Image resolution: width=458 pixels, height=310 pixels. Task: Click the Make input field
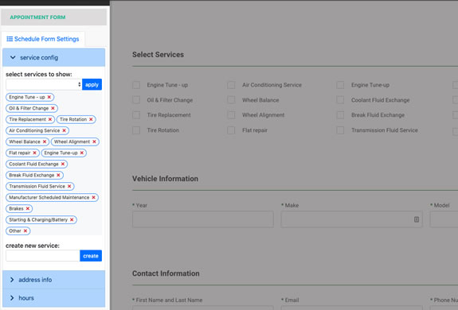[x=352, y=219]
